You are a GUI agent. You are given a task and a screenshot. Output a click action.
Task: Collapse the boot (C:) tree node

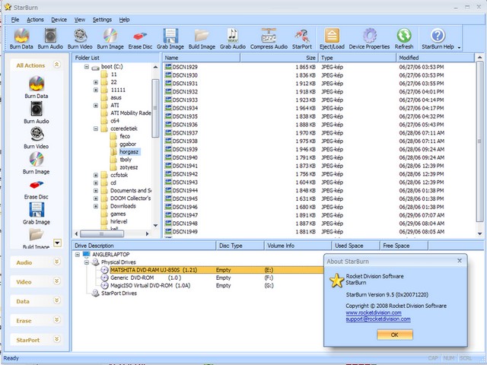click(87, 67)
